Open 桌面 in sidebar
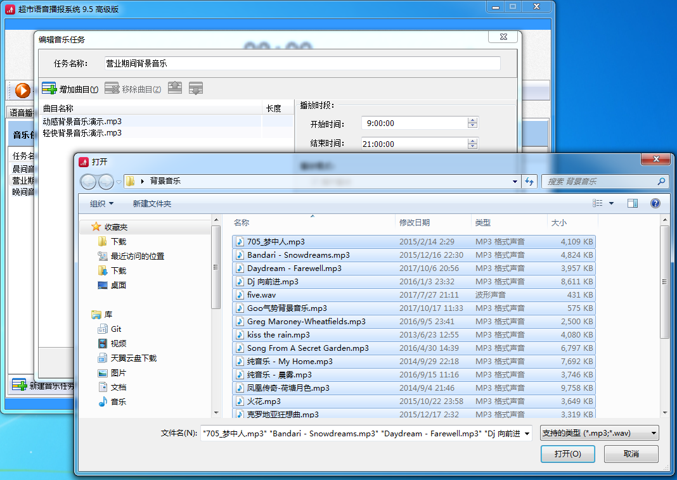The width and height of the screenshot is (677, 480). pyautogui.click(x=119, y=285)
